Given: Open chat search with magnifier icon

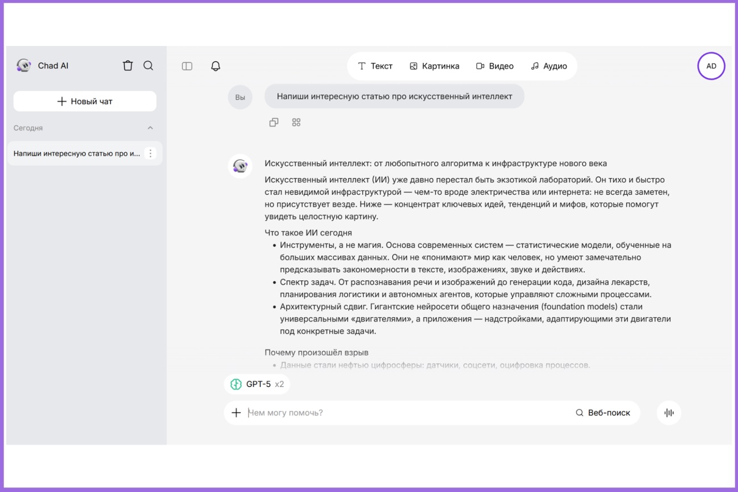Looking at the screenshot, I should [x=148, y=66].
